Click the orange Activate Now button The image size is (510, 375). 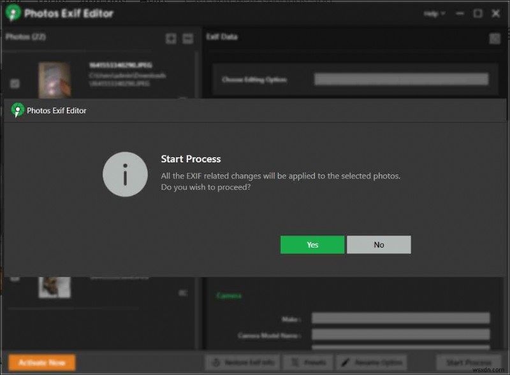[41, 362]
